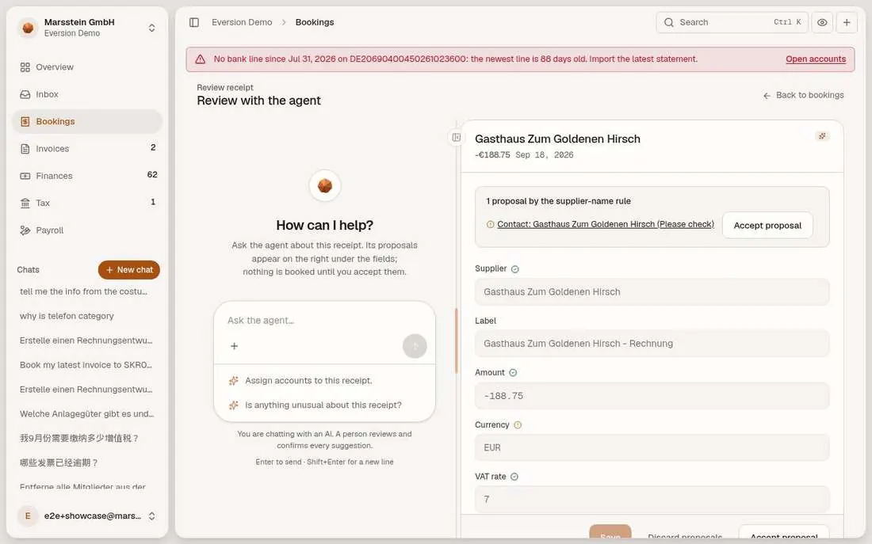Expand the Marsstein GmbH organization switcher
Image resolution: width=872 pixels, height=544 pixels.
click(86, 28)
